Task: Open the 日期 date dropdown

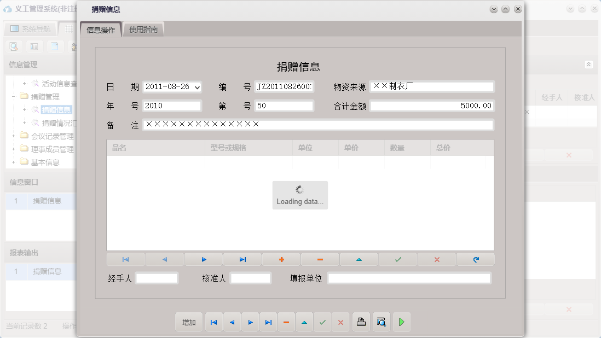Action: (x=196, y=86)
